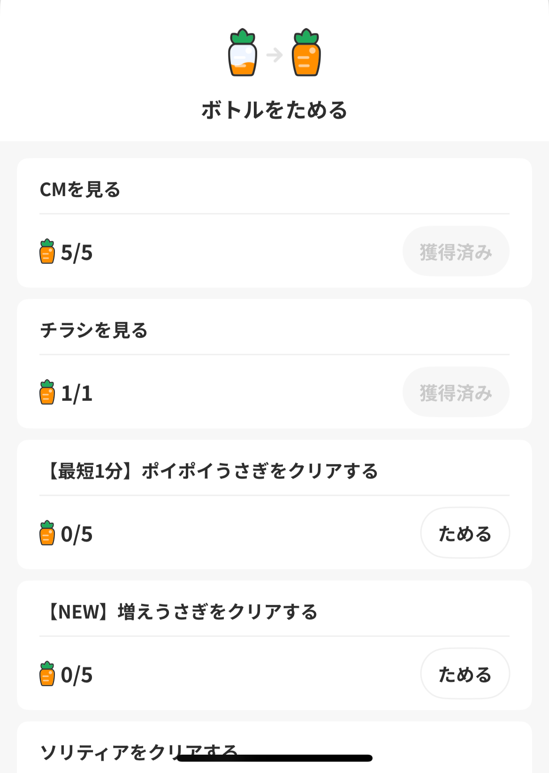Tap the home indicator bar at bottom
The height and width of the screenshot is (773, 549).
274,758
